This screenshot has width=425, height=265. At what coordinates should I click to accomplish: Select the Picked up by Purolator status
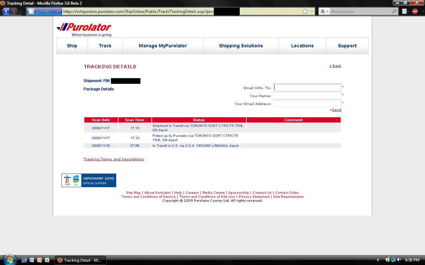(x=195, y=138)
